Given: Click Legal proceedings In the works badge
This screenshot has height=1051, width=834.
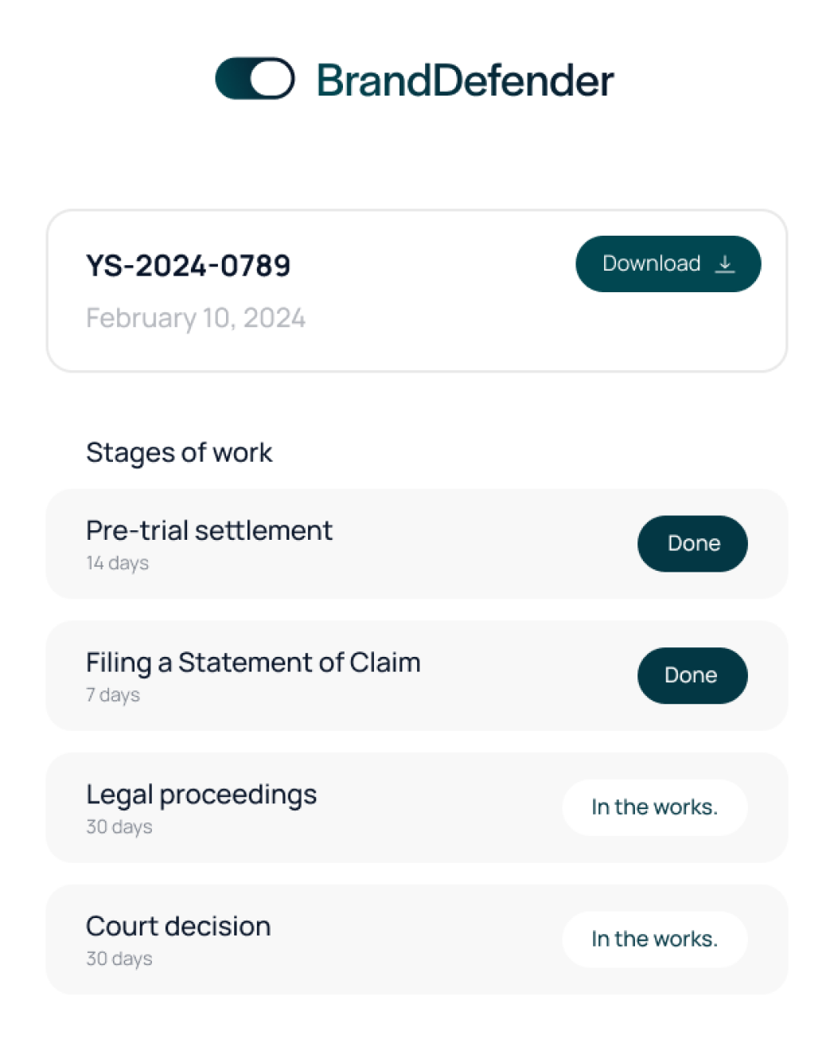Looking at the screenshot, I should [654, 807].
